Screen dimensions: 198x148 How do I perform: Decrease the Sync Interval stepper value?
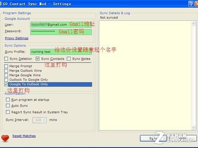pyautogui.click(x=44, y=121)
